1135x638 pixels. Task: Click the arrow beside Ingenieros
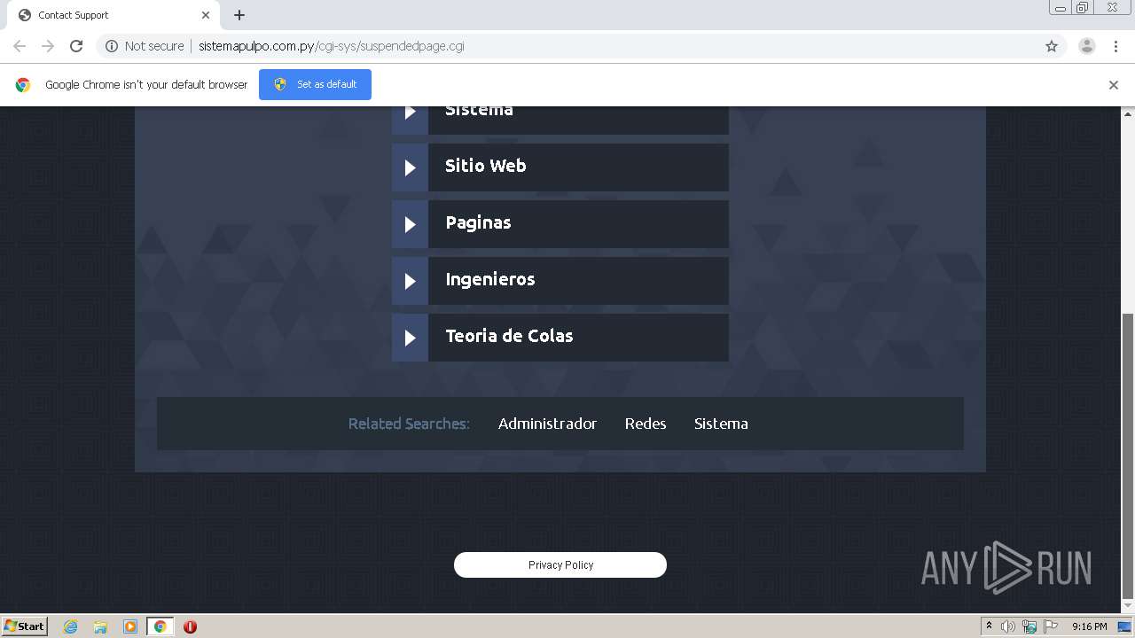[410, 281]
